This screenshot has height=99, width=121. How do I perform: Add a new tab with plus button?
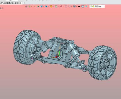pyautogui.click(x=24, y=3)
